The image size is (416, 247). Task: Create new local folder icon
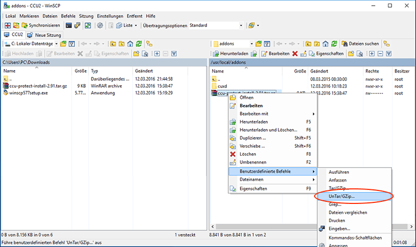tap(136, 53)
